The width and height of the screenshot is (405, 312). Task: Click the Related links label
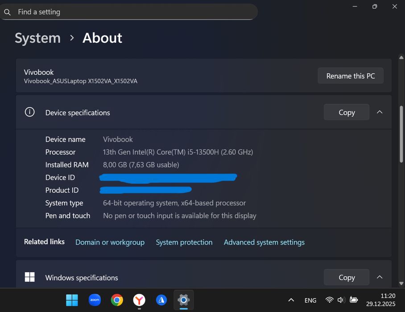click(44, 241)
